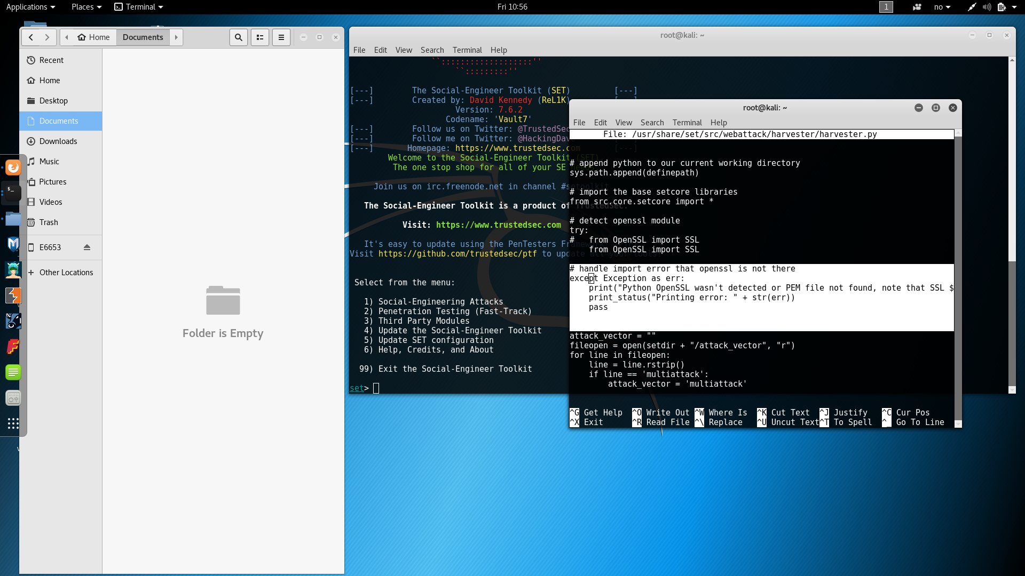Open the Terminal app menu in top bar
This screenshot has height=576, width=1025.
coord(139,7)
